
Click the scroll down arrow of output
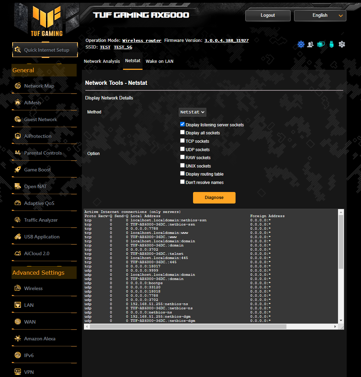coord(341,320)
